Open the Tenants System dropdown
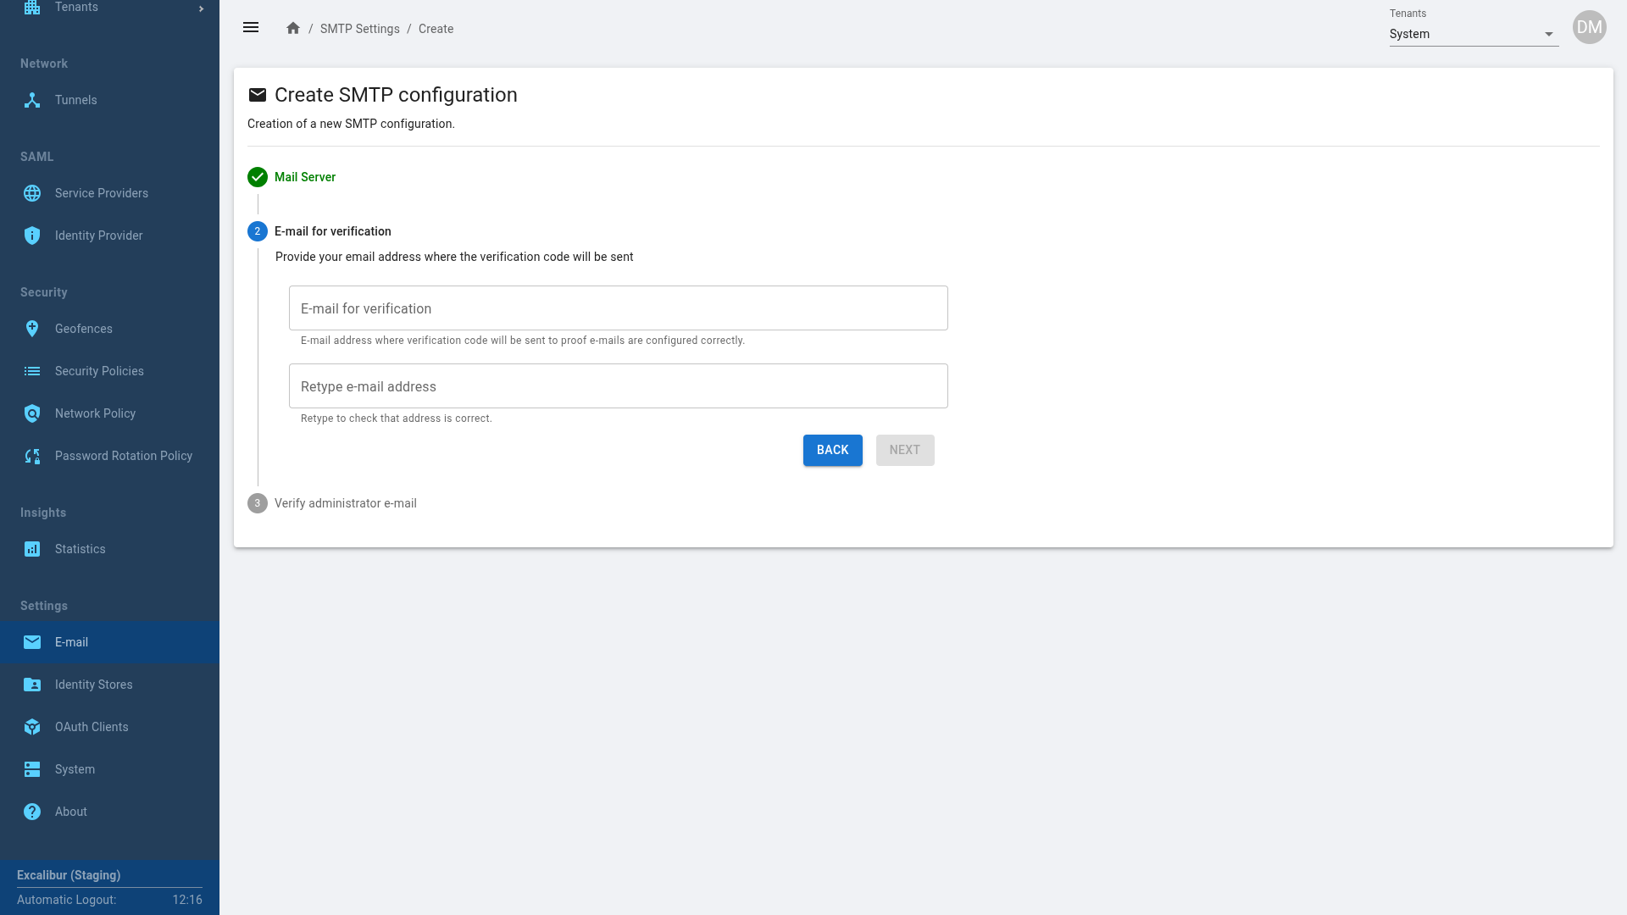 (1473, 34)
